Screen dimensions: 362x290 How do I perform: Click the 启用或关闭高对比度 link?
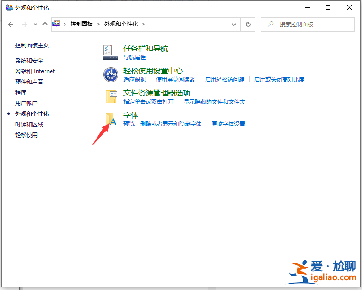(279, 80)
